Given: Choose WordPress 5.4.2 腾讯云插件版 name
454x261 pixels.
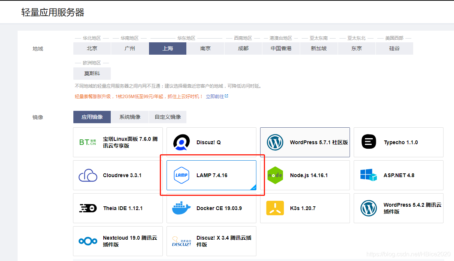Looking at the screenshot, I should pyautogui.click(x=412, y=208).
